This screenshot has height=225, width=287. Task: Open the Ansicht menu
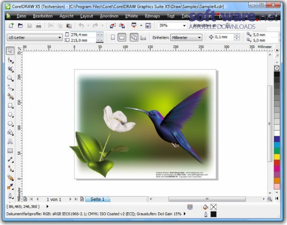[x=66, y=16]
